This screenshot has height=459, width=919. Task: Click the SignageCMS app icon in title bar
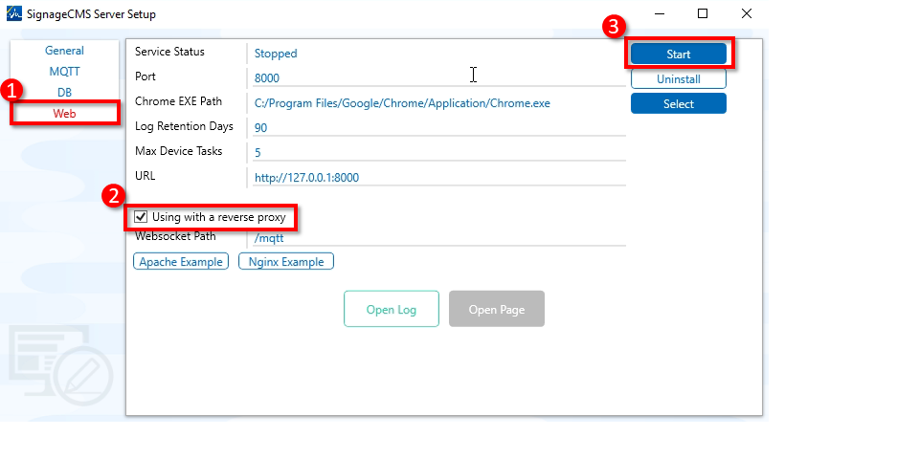pyautogui.click(x=14, y=14)
